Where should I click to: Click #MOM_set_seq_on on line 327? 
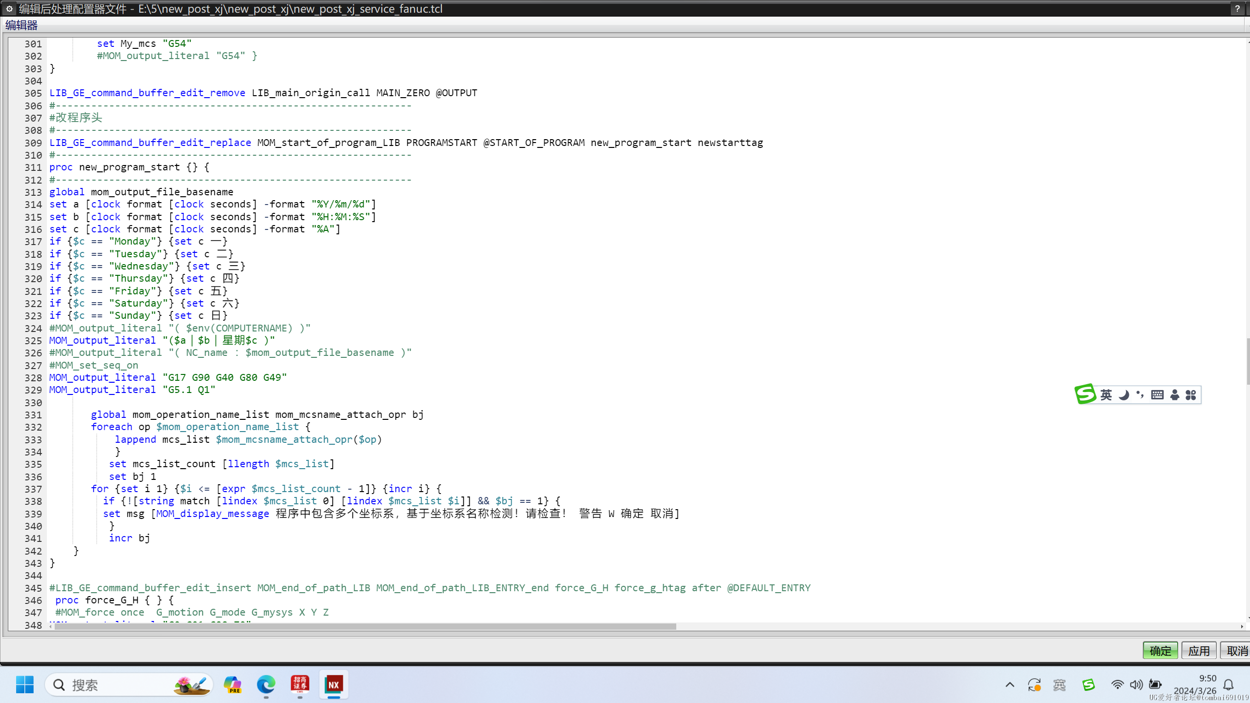tap(94, 365)
